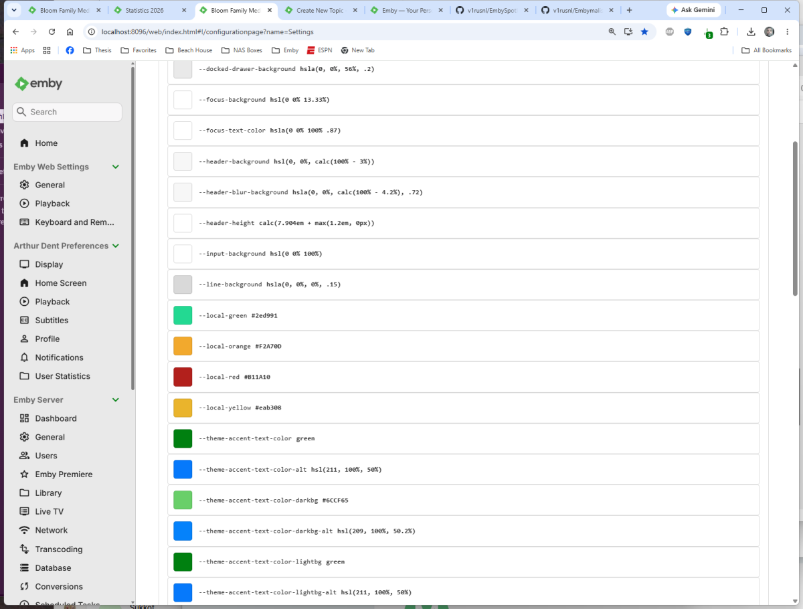This screenshot has width=803, height=609.
Task: Go back in Chrome
Action: pyautogui.click(x=15, y=31)
